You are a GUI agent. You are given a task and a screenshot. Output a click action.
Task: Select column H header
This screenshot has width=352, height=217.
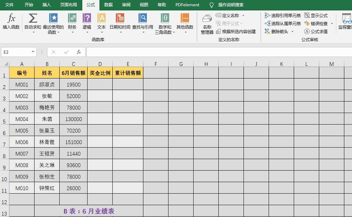click(x=206, y=64)
